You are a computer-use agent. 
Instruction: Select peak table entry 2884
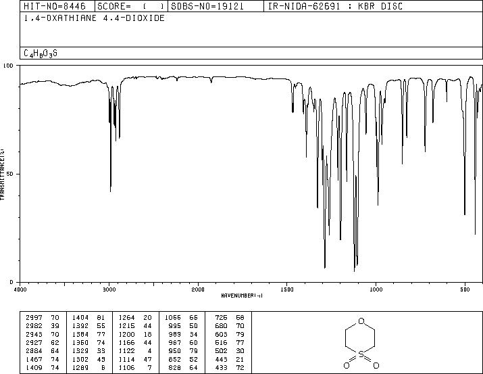coord(34,351)
